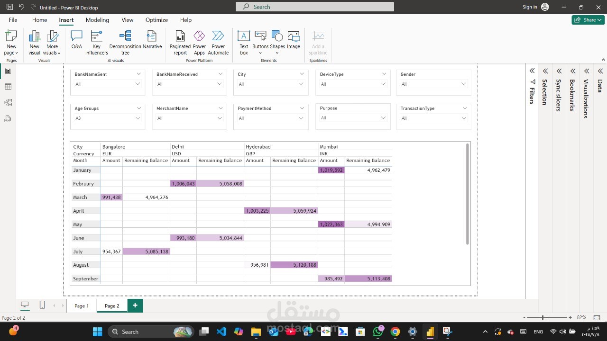Open the Help ribbon tab
The width and height of the screenshot is (607, 341).
click(x=186, y=20)
